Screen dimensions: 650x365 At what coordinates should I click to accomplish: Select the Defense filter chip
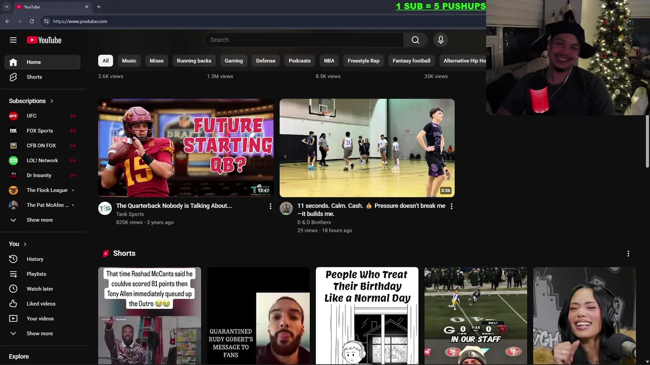pyautogui.click(x=266, y=61)
